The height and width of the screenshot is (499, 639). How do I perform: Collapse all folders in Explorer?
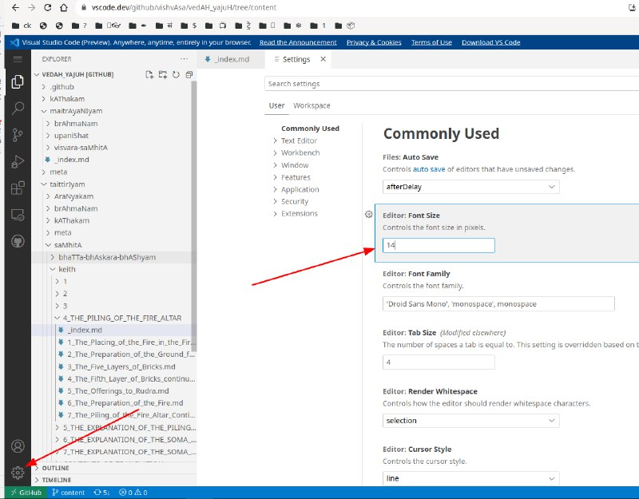click(x=189, y=74)
